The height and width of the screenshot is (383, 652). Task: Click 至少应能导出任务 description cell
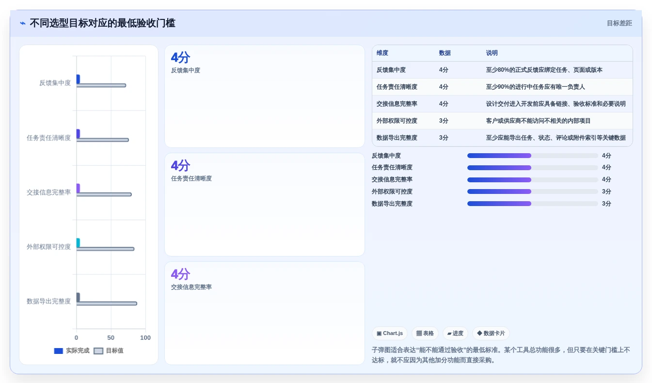(x=556, y=138)
